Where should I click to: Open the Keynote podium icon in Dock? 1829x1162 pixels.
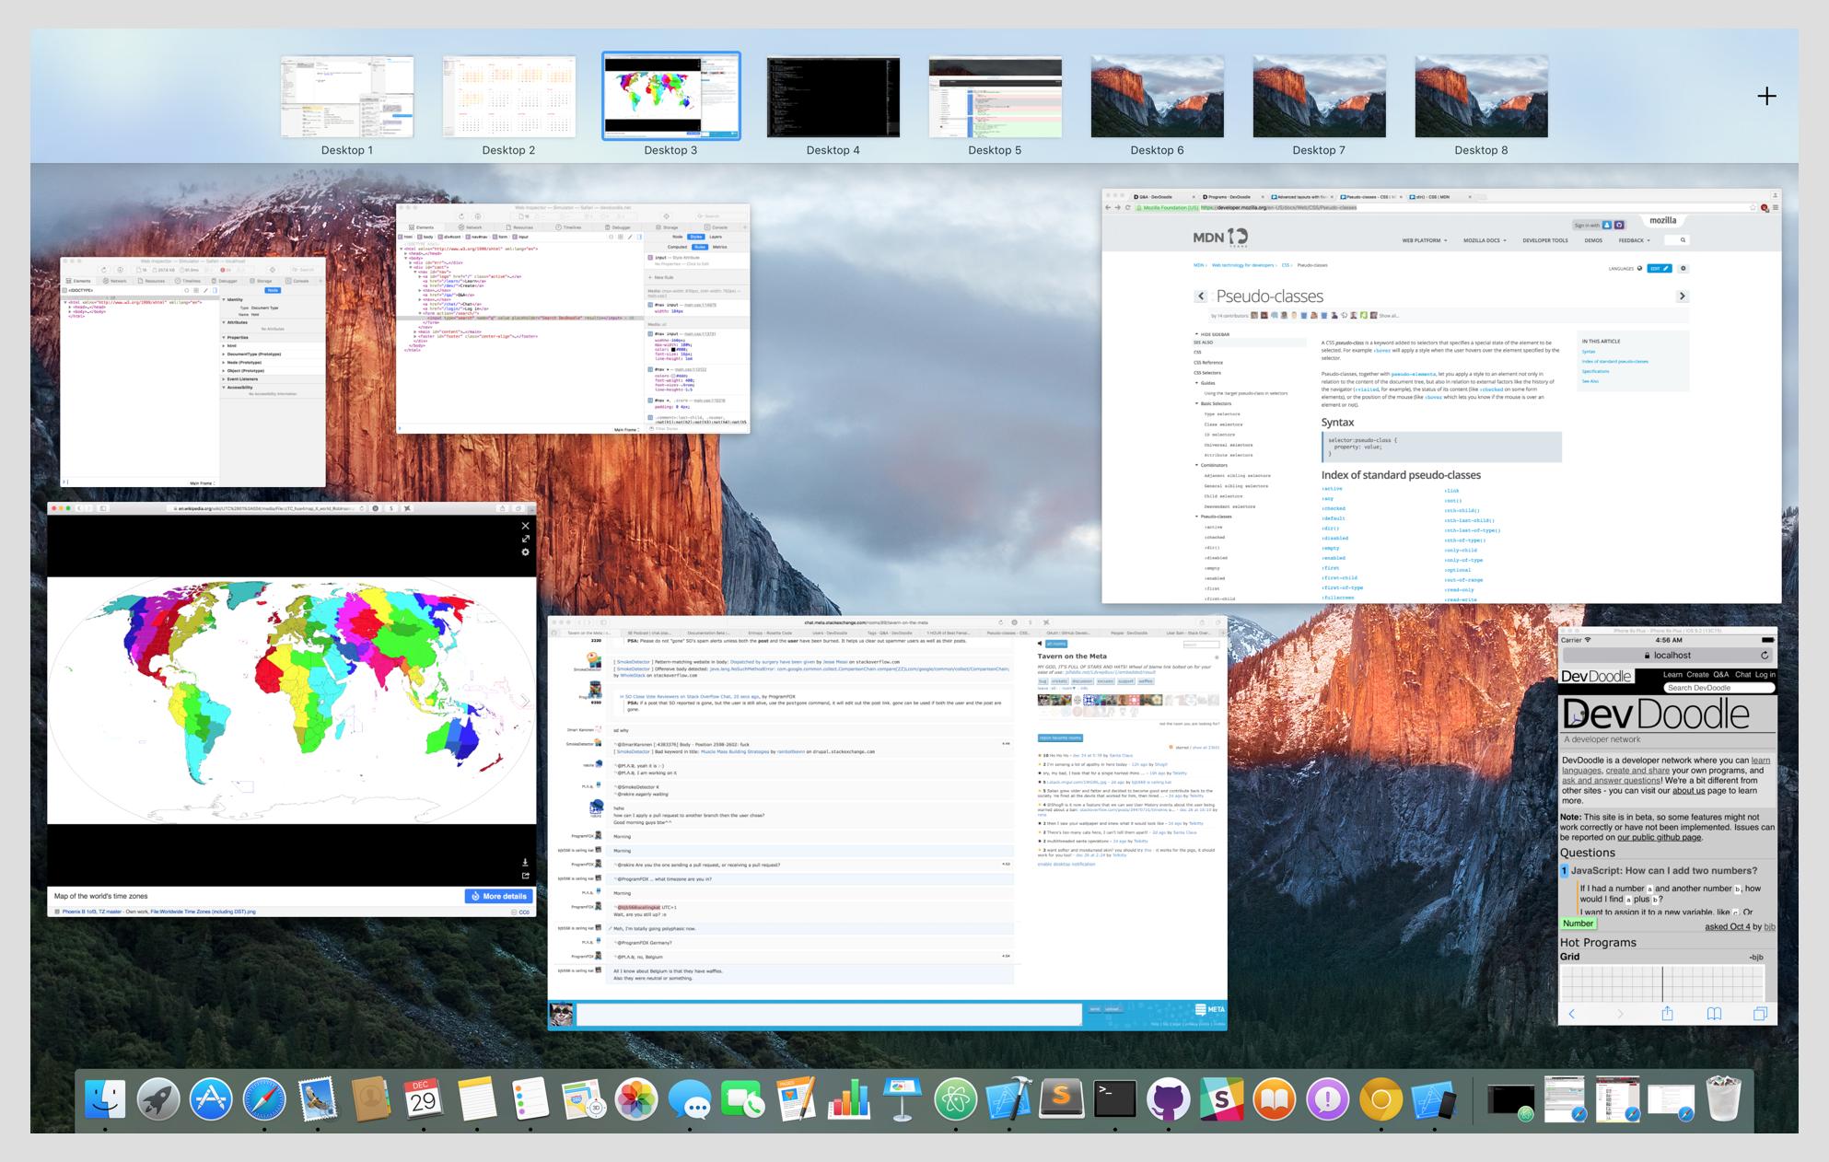pyautogui.click(x=903, y=1099)
